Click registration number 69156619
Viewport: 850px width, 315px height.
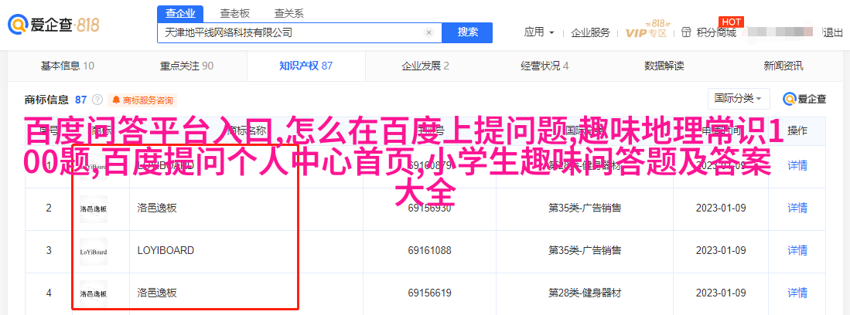tap(430, 293)
